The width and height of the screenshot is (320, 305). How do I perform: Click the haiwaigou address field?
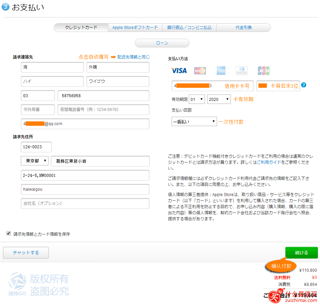(85, 189)
